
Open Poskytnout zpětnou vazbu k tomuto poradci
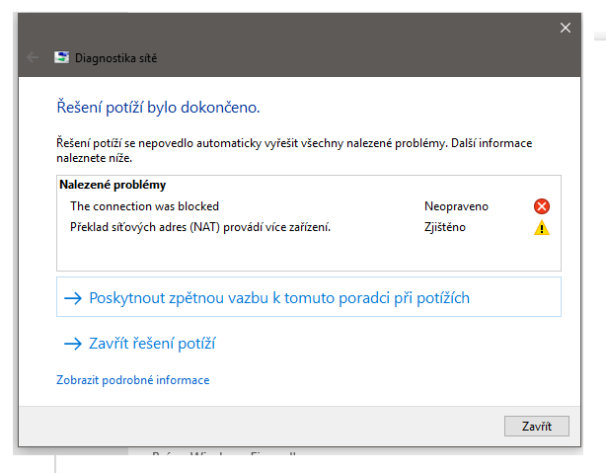(278, 297)
